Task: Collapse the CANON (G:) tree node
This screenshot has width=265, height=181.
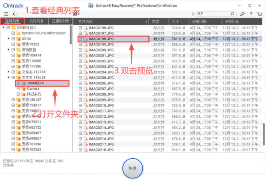Action: click(x=4, y=27)
